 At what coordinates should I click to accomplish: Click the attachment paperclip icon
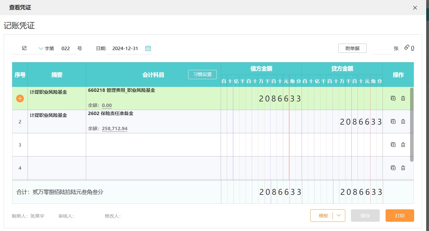407,48
